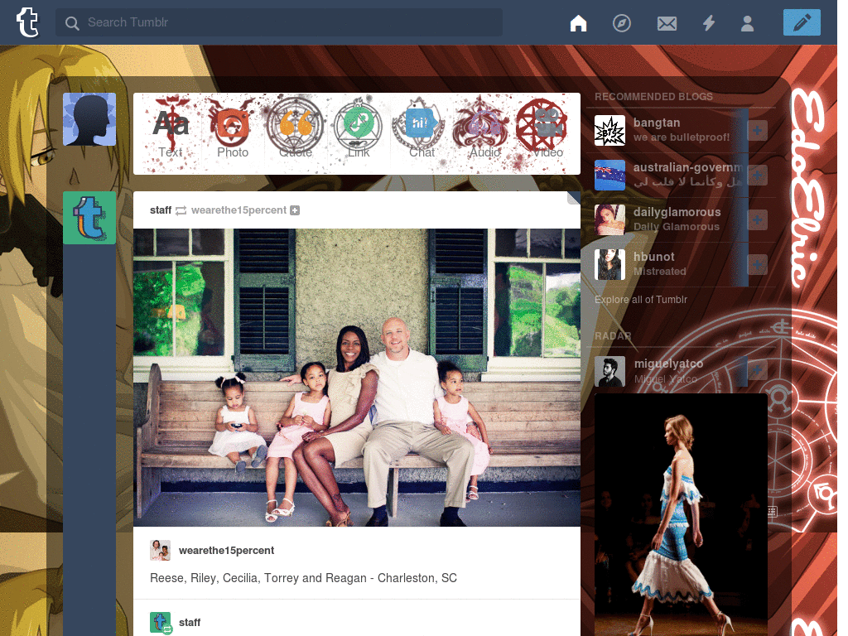The height and width of the screenshot is (636, 848).
Task: Click the bangtan BTS avatar
Action: point(609,130)
